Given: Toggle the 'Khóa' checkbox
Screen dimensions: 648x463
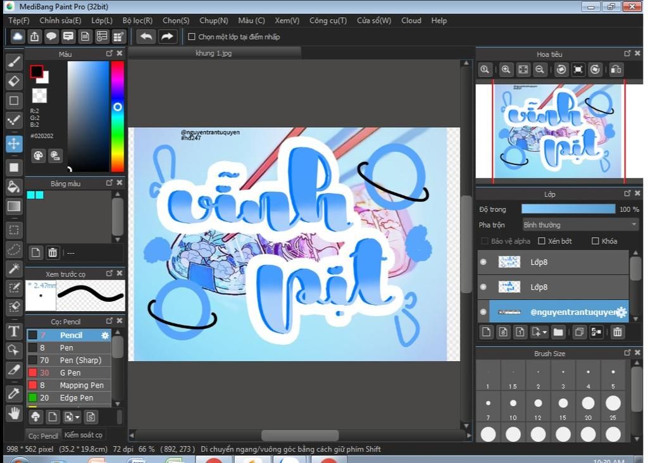Looking at the screenshot, I should tap(595, 241).
